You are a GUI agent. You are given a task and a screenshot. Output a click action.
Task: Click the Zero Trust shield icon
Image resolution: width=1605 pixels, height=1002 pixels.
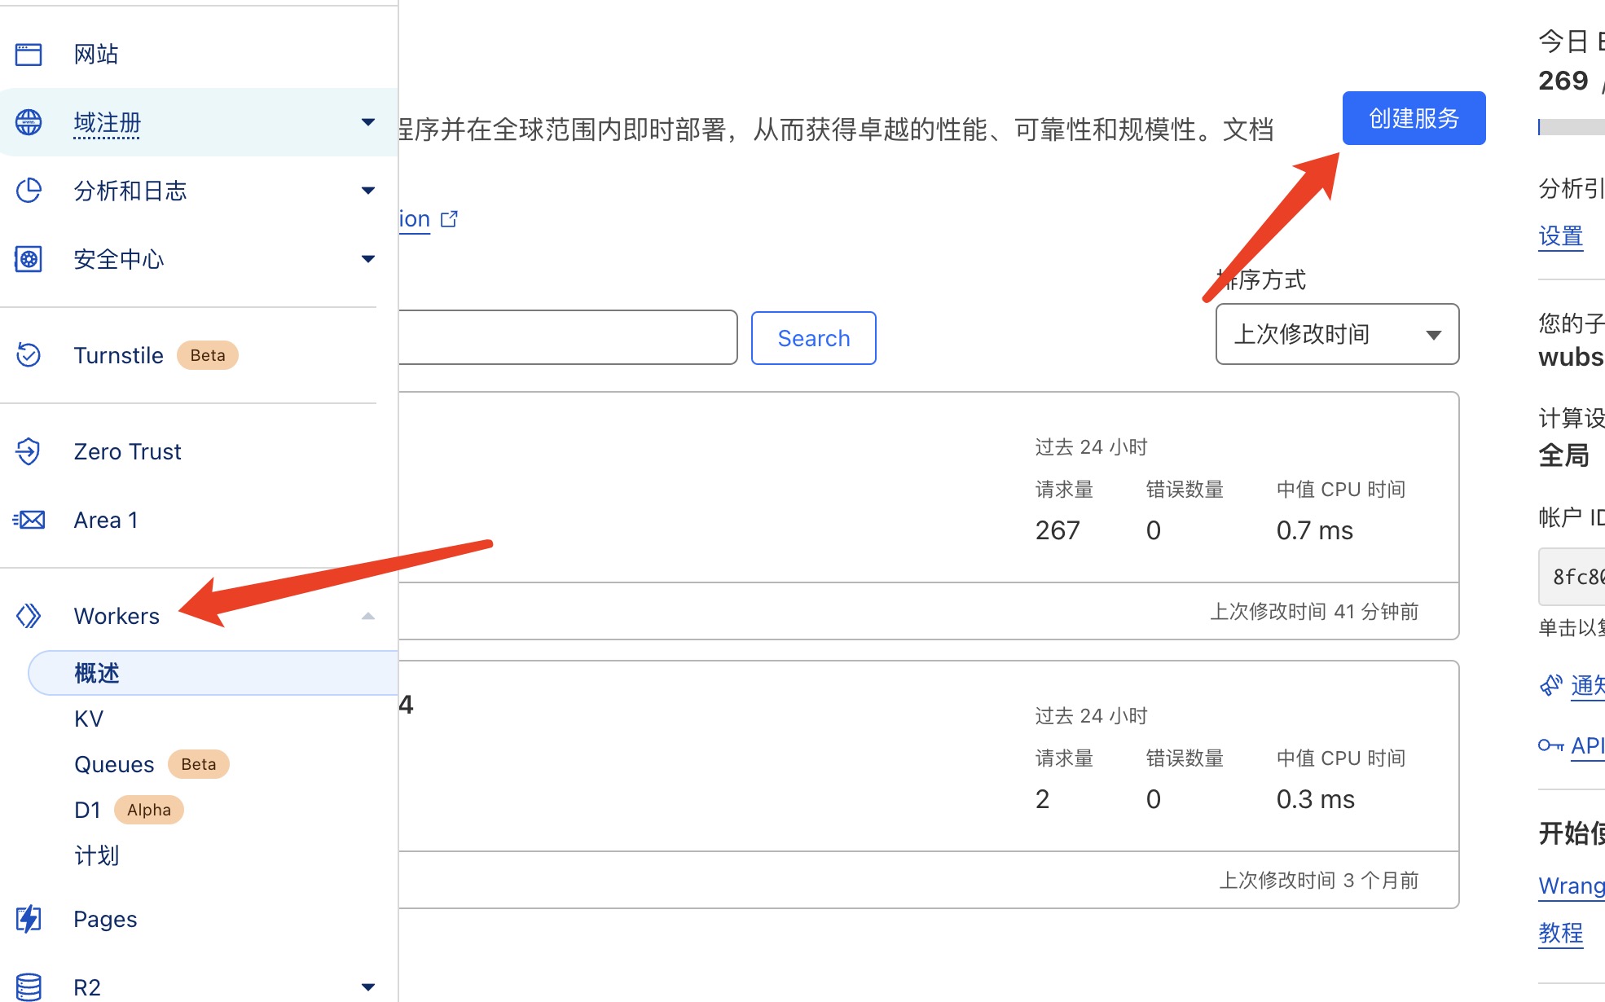tap(29, 451)
